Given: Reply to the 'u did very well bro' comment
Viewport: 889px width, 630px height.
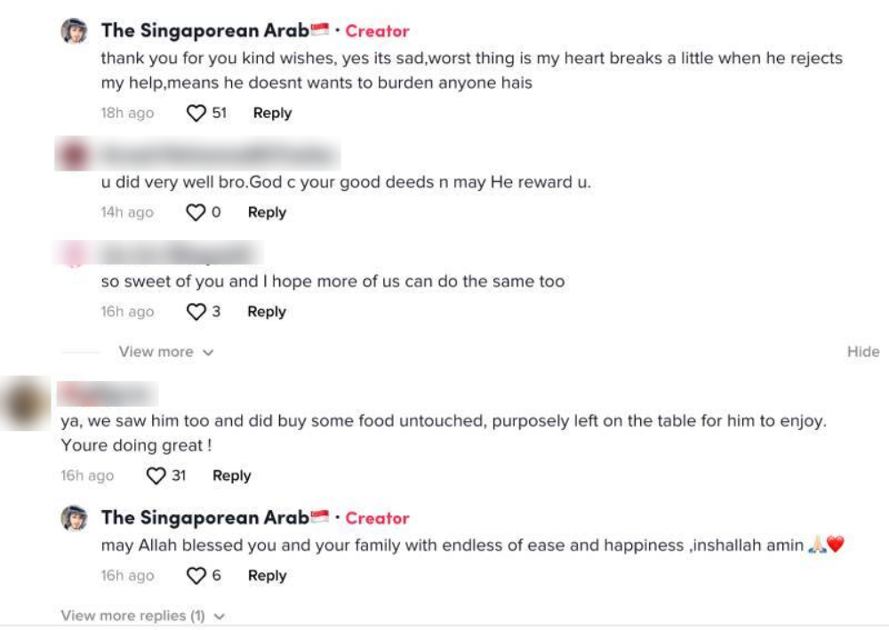Looking at the screenshot, I should coord(267,213).
